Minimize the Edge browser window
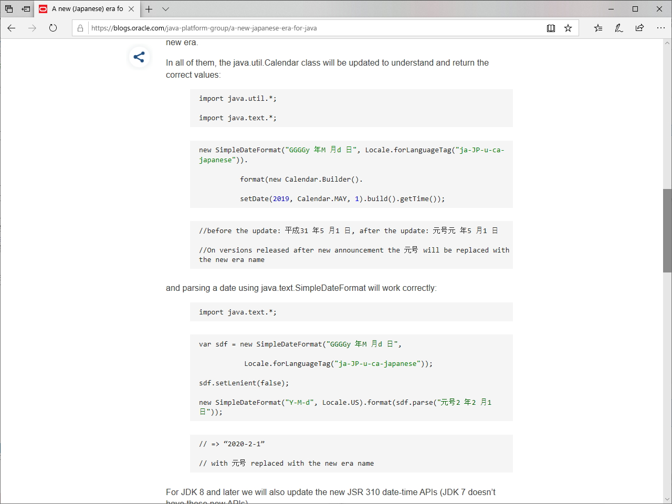The image size is (672, 504). [611, 9]
